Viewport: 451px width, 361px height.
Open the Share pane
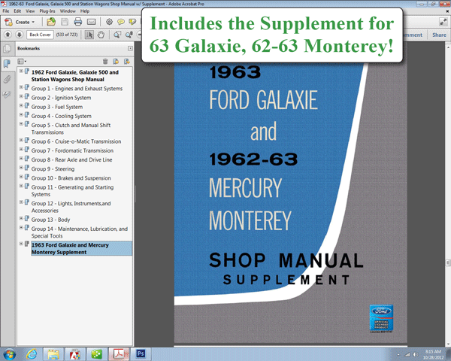(x=439, y=35)
